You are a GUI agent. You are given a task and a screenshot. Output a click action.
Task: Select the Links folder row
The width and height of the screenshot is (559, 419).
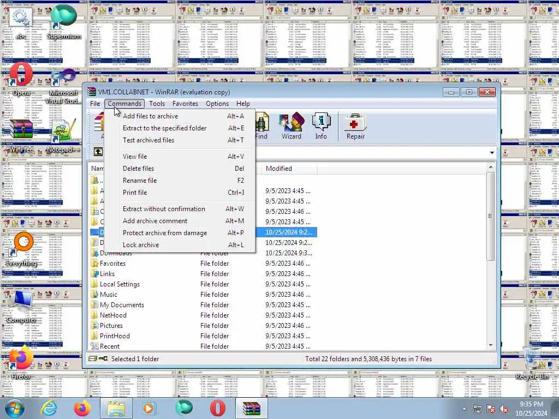click(203, 274)
